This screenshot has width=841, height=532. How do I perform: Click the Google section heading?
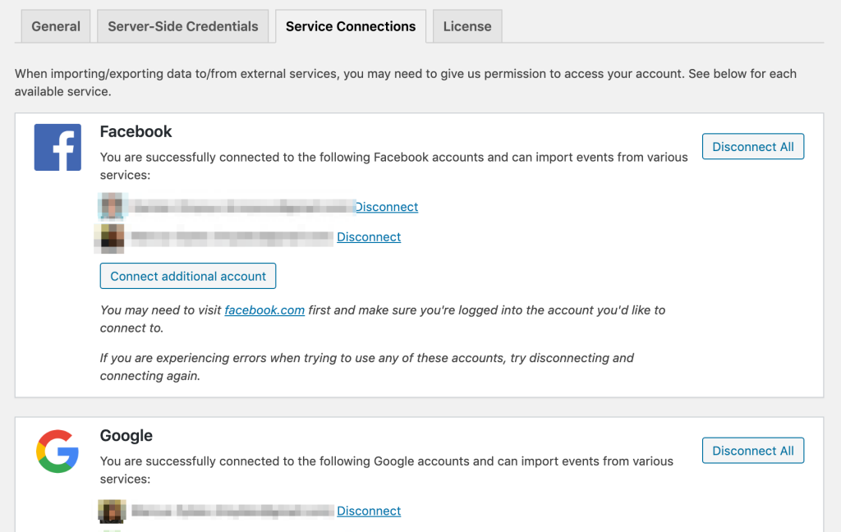[x=126, y=435]
